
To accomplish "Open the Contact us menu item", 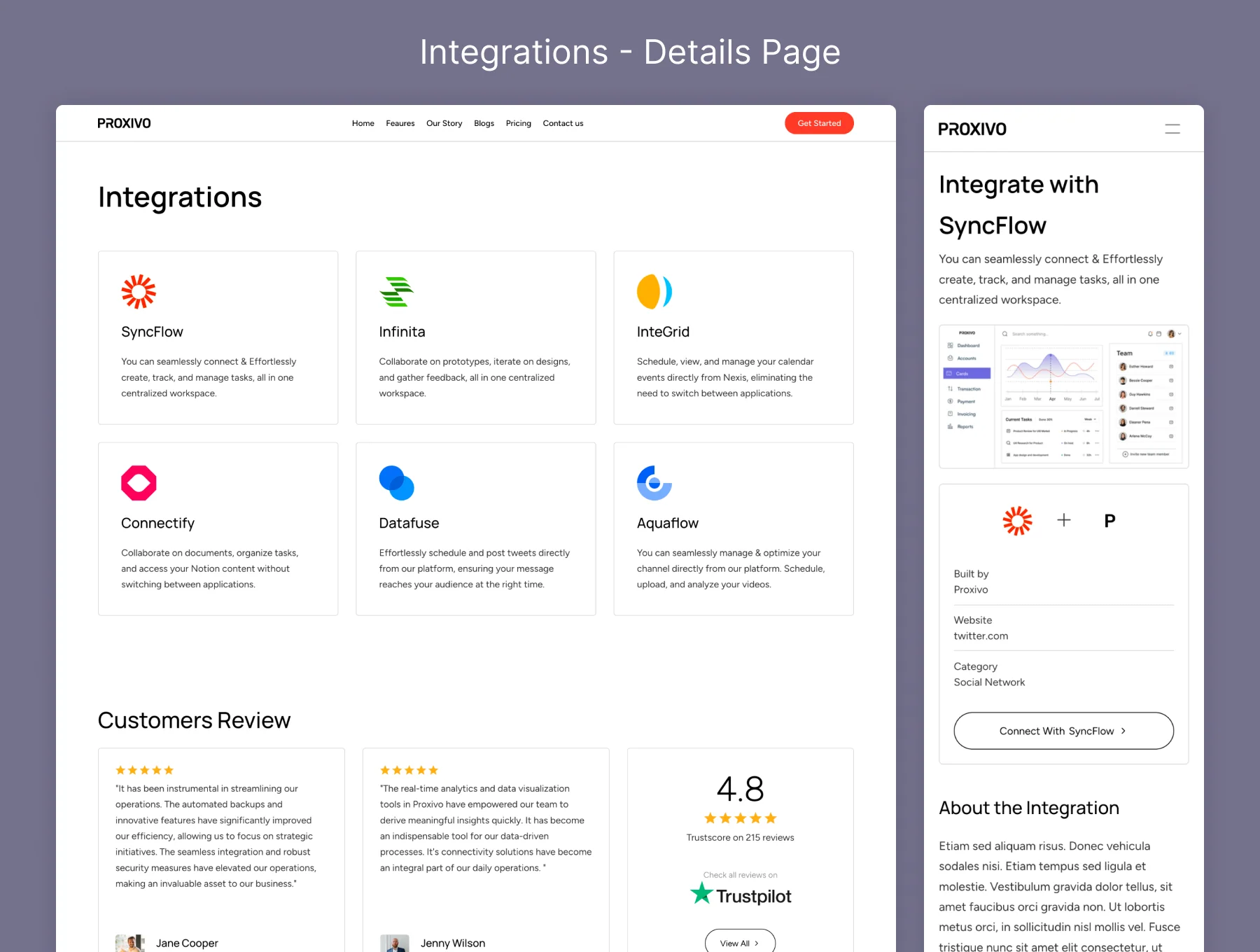I will 563,123.
